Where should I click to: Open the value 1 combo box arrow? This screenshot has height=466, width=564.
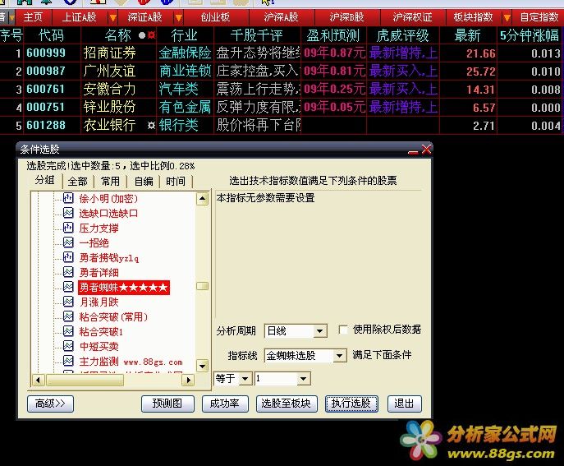(x=303, y=379)
